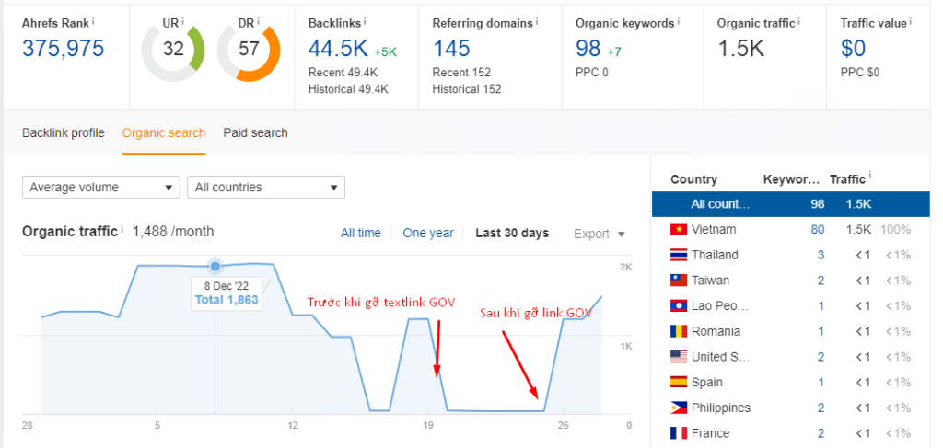The height and width of the screenshot is (448, 943).
Task: Click the Referring domains info icon
Action: point(537,21)
